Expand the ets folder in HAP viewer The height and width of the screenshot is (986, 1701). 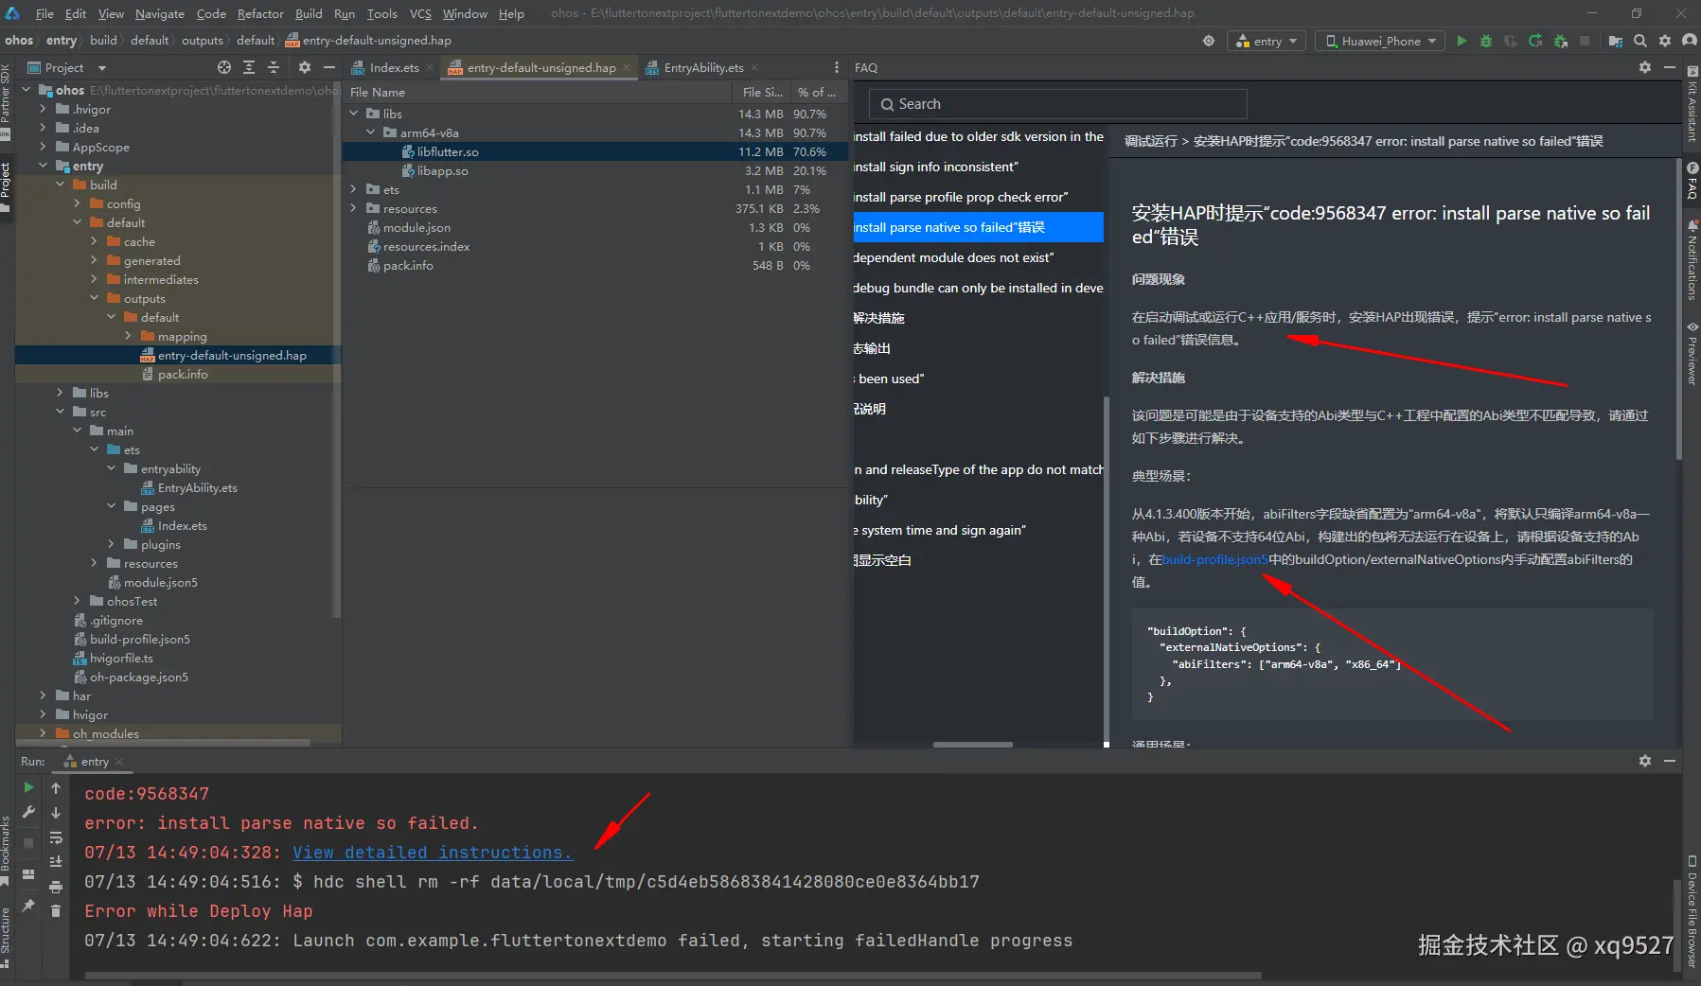click(354, 189)
